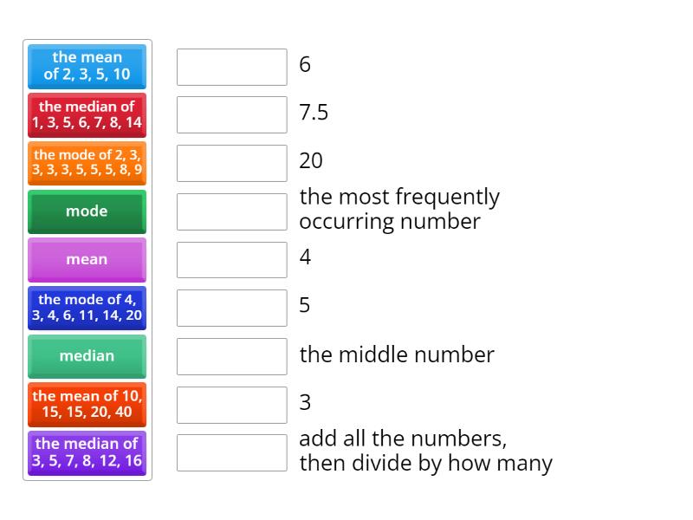Click the 'mean of 10, 15, 15, 20, 40' tile

tap(87, 405)
